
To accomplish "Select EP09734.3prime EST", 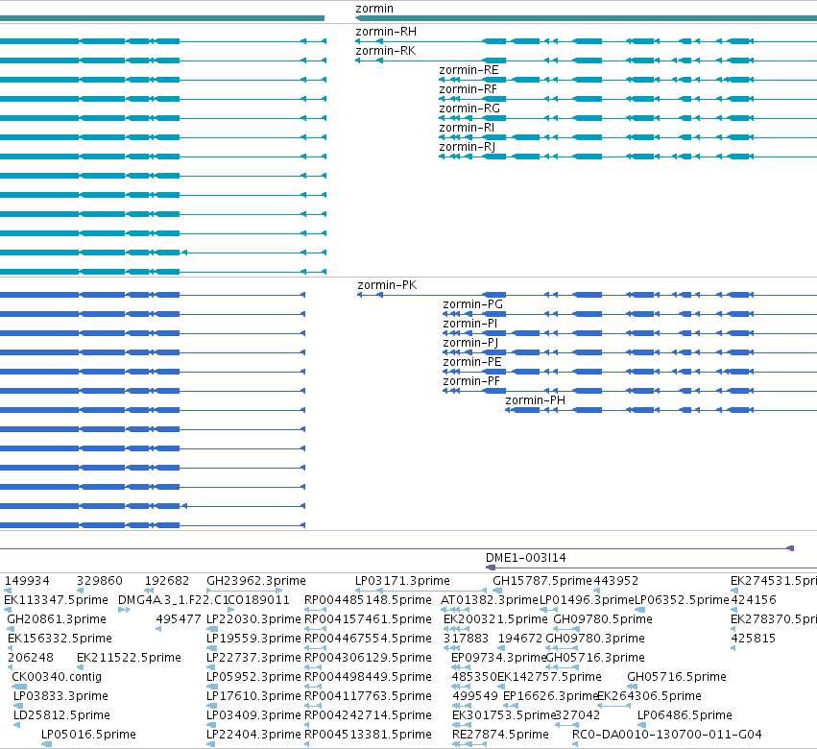I will (498, 658).
